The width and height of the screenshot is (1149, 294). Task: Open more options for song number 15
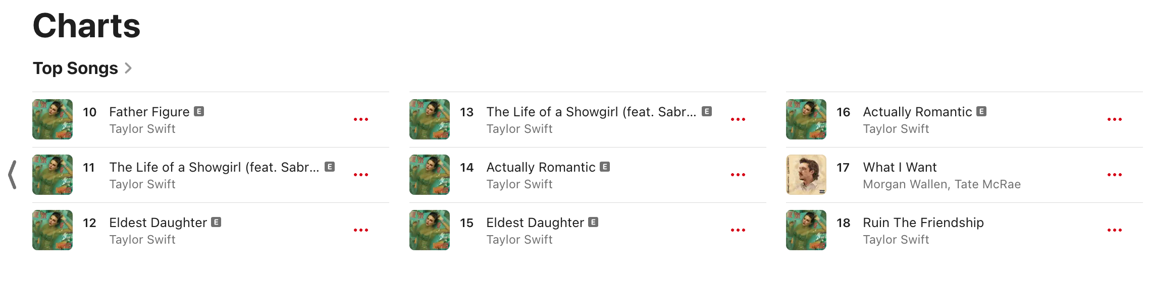[738, 230]
